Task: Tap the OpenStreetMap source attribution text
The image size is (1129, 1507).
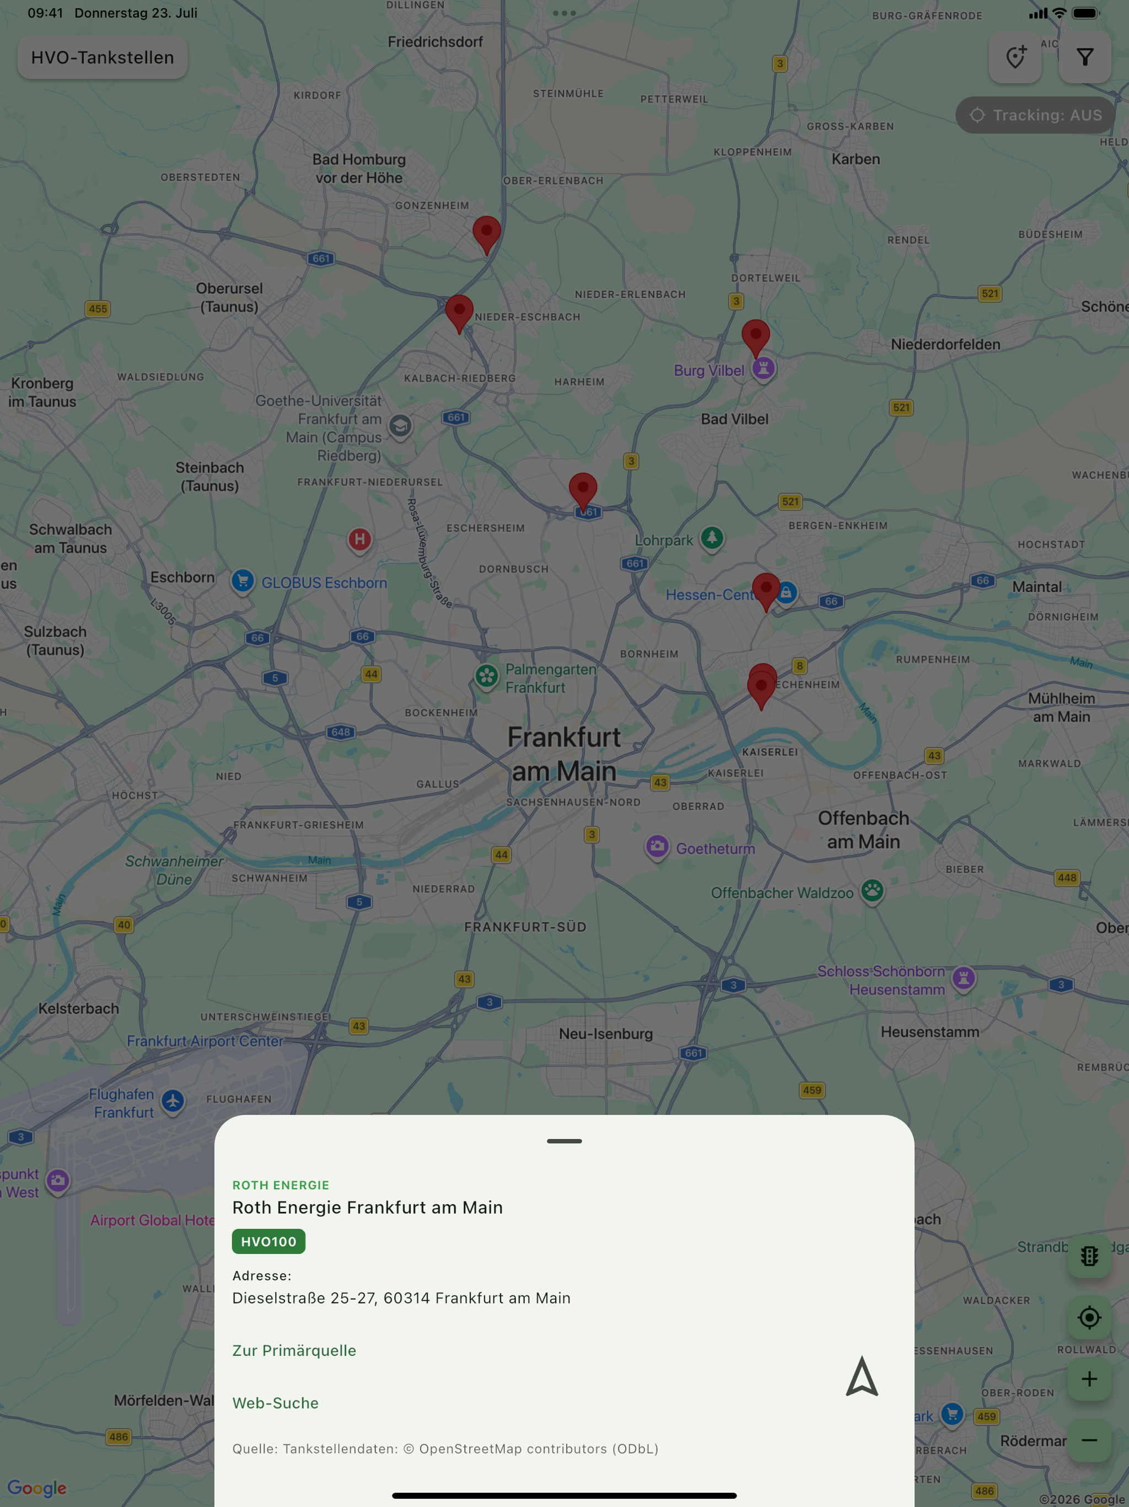Action: pos(445,1449)
